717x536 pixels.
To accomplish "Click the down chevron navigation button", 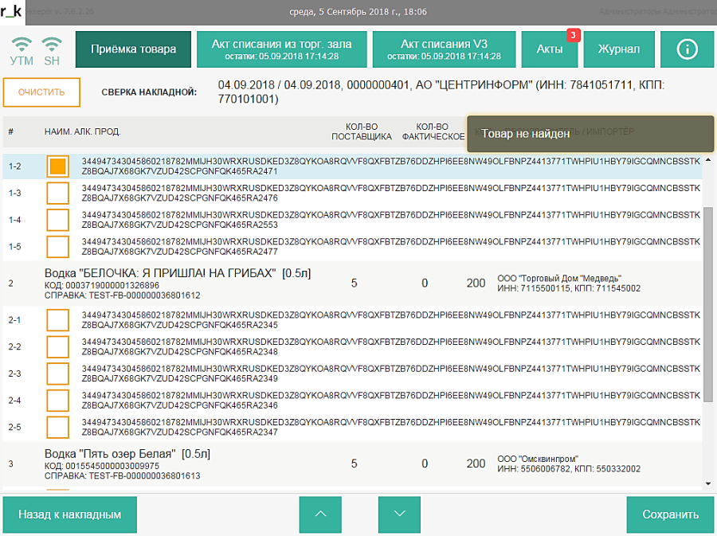I will click(x=400, y=514).
